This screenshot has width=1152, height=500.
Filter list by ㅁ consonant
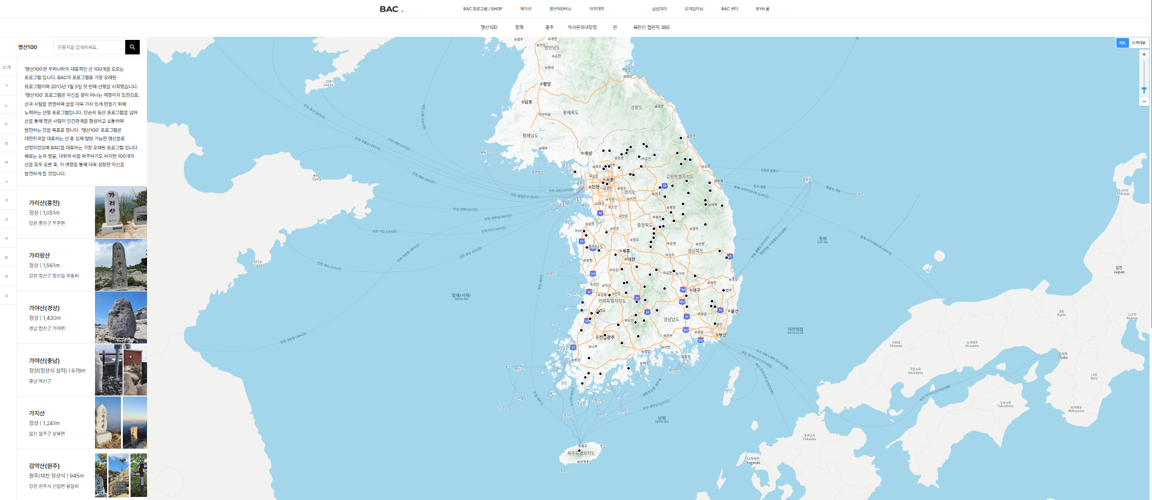pos(7,143)
